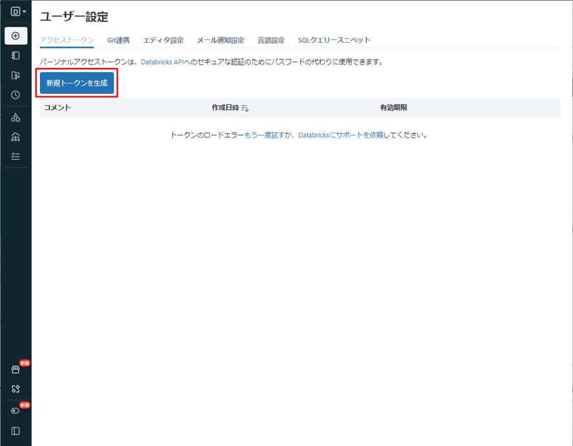Screen dimensions: 573x446
Task: Go to the メール通知設定 tab
Action: tap(221, 40)
